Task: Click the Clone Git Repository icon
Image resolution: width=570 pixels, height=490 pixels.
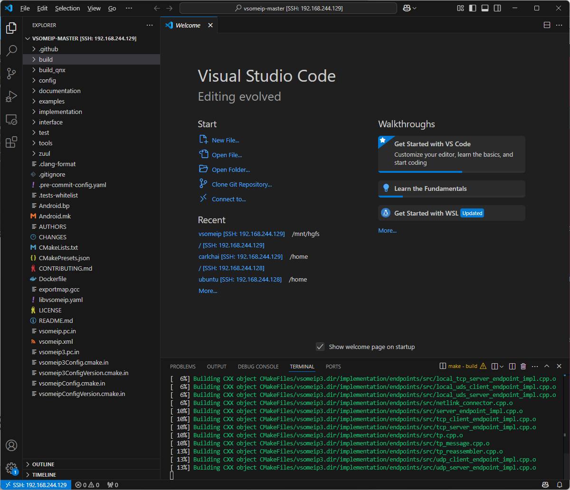Action: (x=203, y=184)
